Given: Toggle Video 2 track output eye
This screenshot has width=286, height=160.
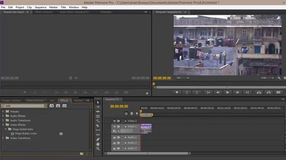Looking at the screenshot, I should pos(114,121).
